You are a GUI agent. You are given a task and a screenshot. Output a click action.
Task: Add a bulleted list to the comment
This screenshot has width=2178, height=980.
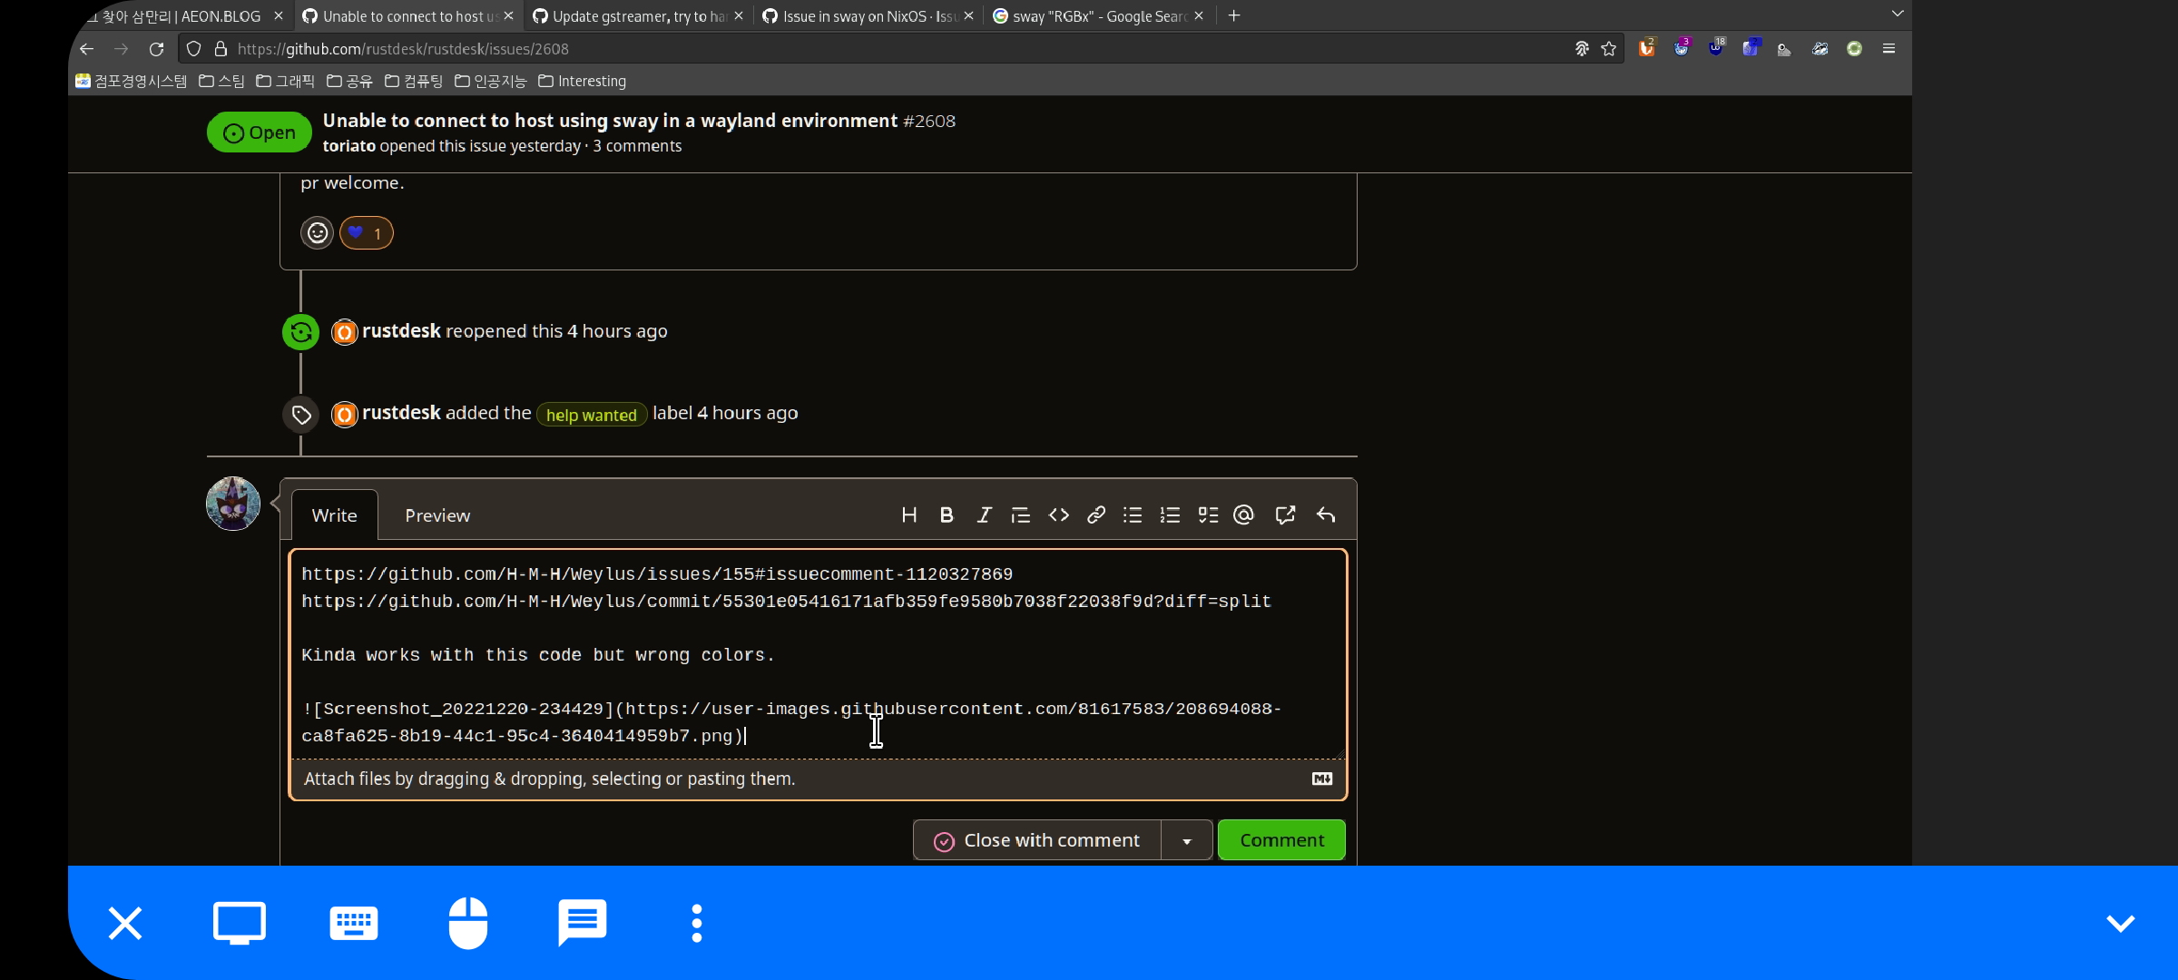click(x=1133, y=514)
